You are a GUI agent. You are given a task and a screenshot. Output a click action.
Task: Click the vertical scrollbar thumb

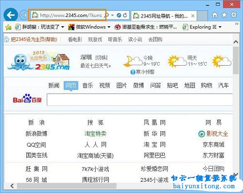(236, 60)
